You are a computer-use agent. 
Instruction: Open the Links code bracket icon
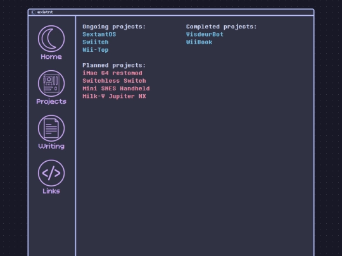(x=51, y=173)
